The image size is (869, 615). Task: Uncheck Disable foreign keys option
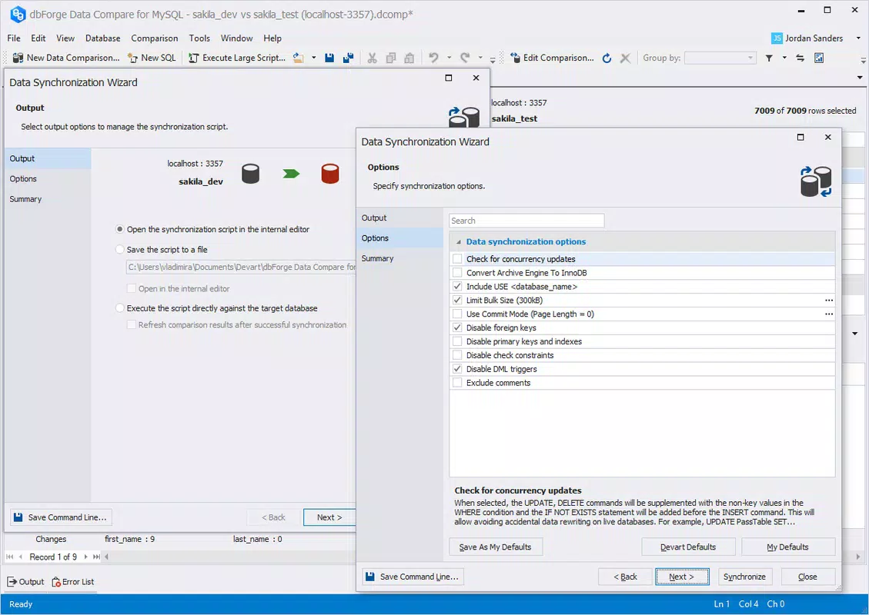(x=457, y=327)
